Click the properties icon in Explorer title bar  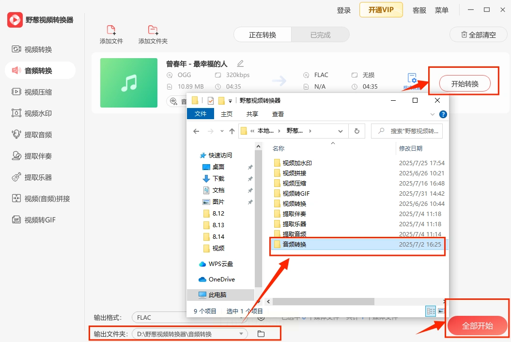[x=211, y=101]
